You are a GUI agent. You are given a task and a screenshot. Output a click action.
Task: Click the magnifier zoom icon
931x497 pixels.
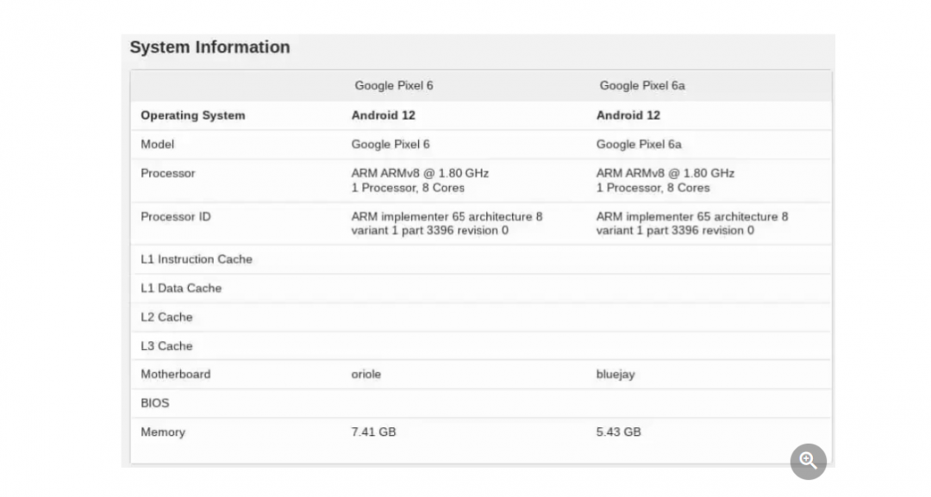[x=808, y=462]
